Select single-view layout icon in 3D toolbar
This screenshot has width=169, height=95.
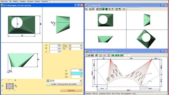90,9
